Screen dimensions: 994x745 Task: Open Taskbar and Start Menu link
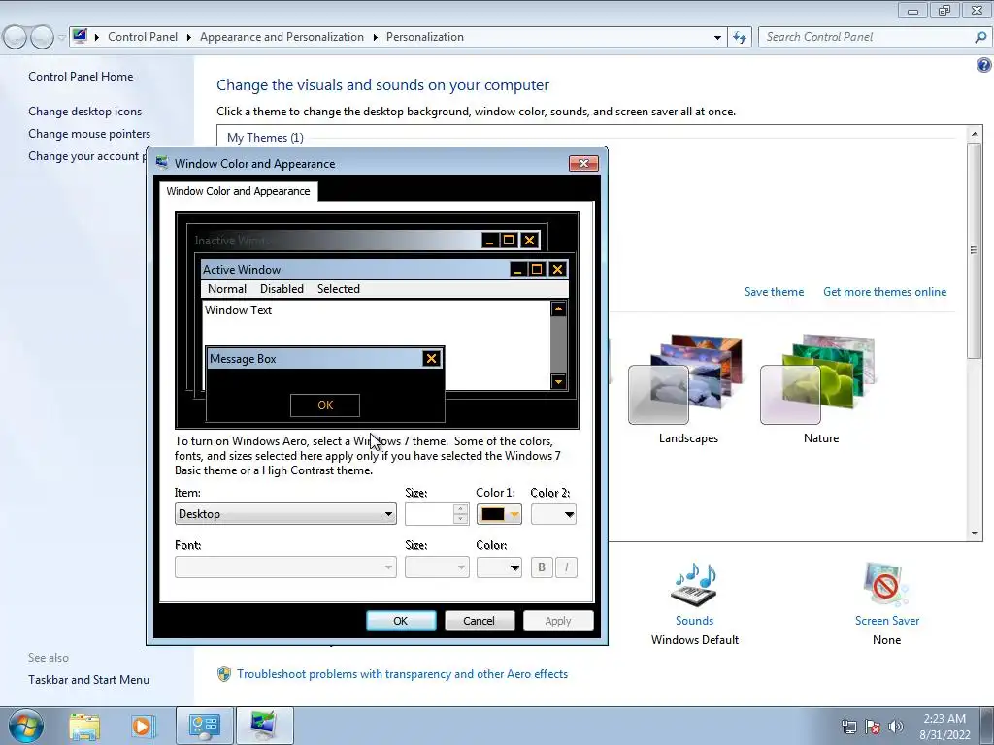tap(88, 680)
